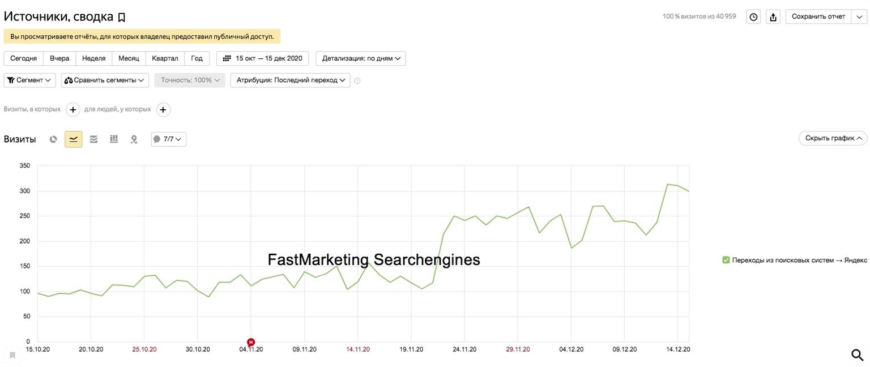
Task: Select the line chart view icon
Action: coord(73,139)
